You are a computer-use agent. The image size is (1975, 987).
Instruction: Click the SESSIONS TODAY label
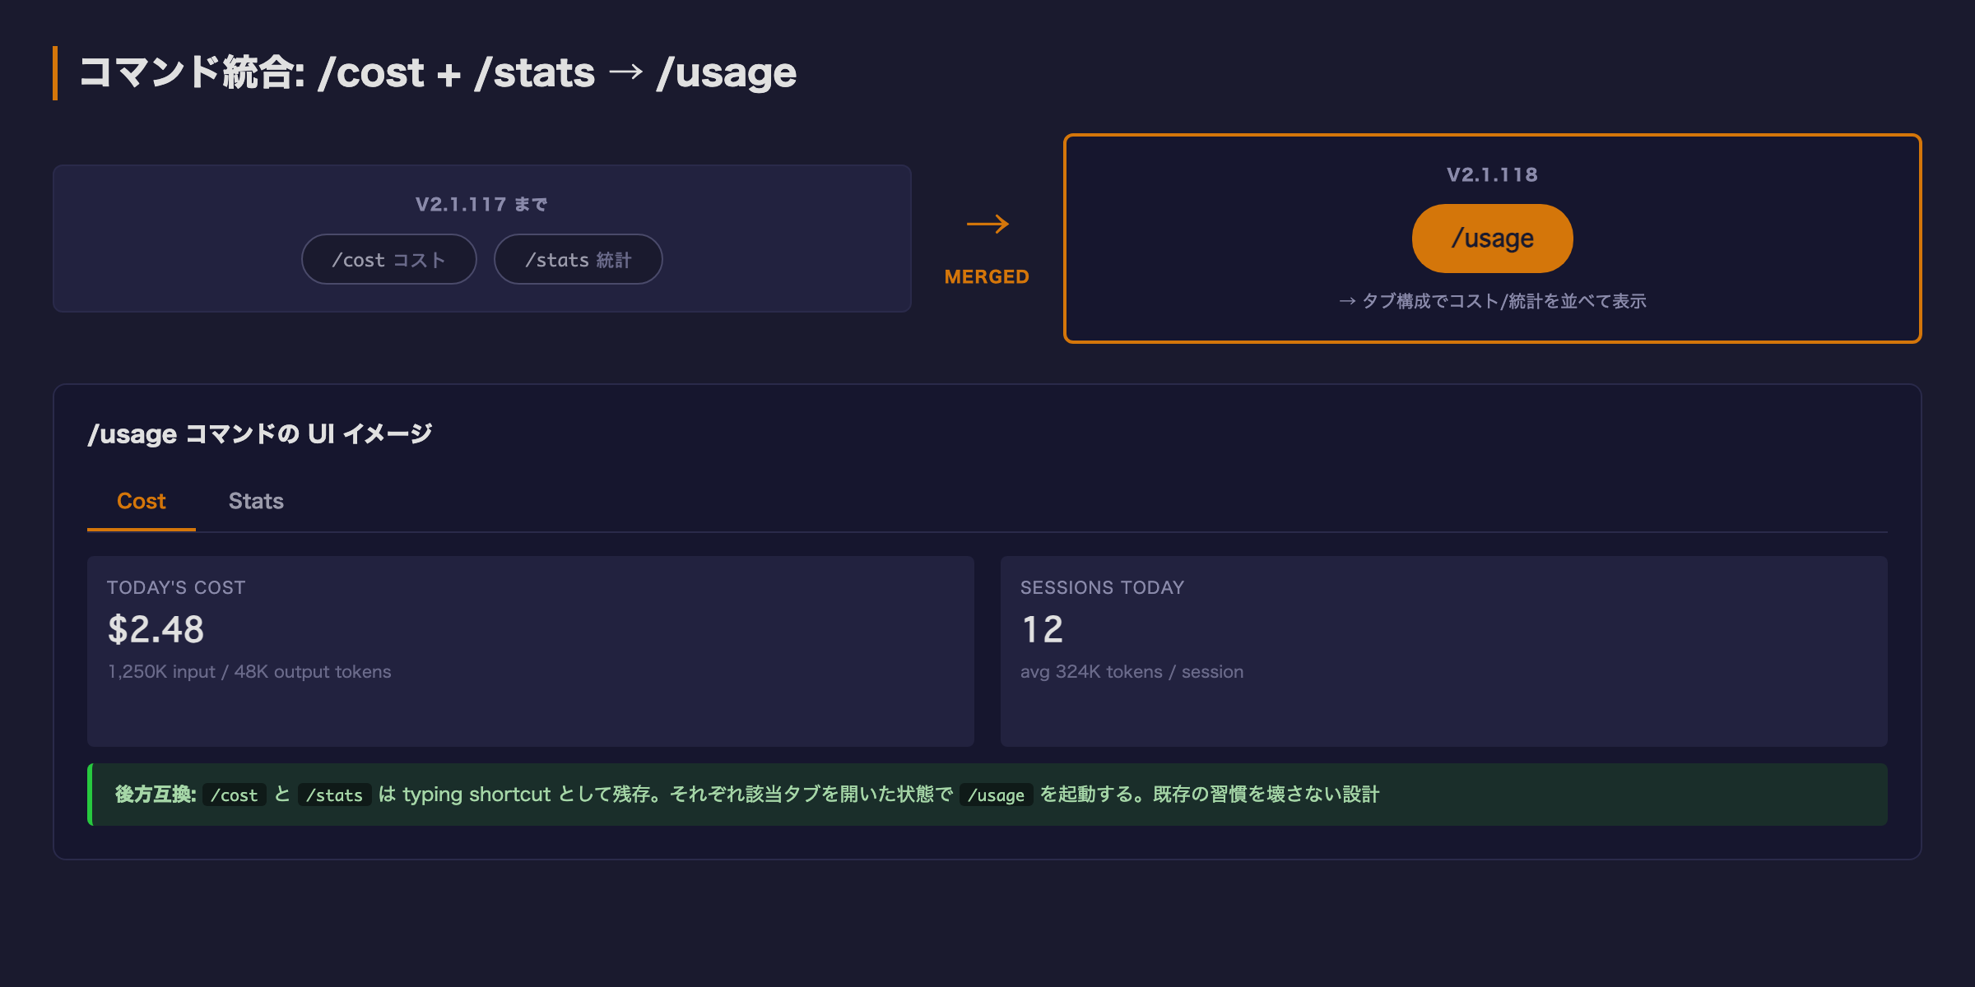[1102, 587]
